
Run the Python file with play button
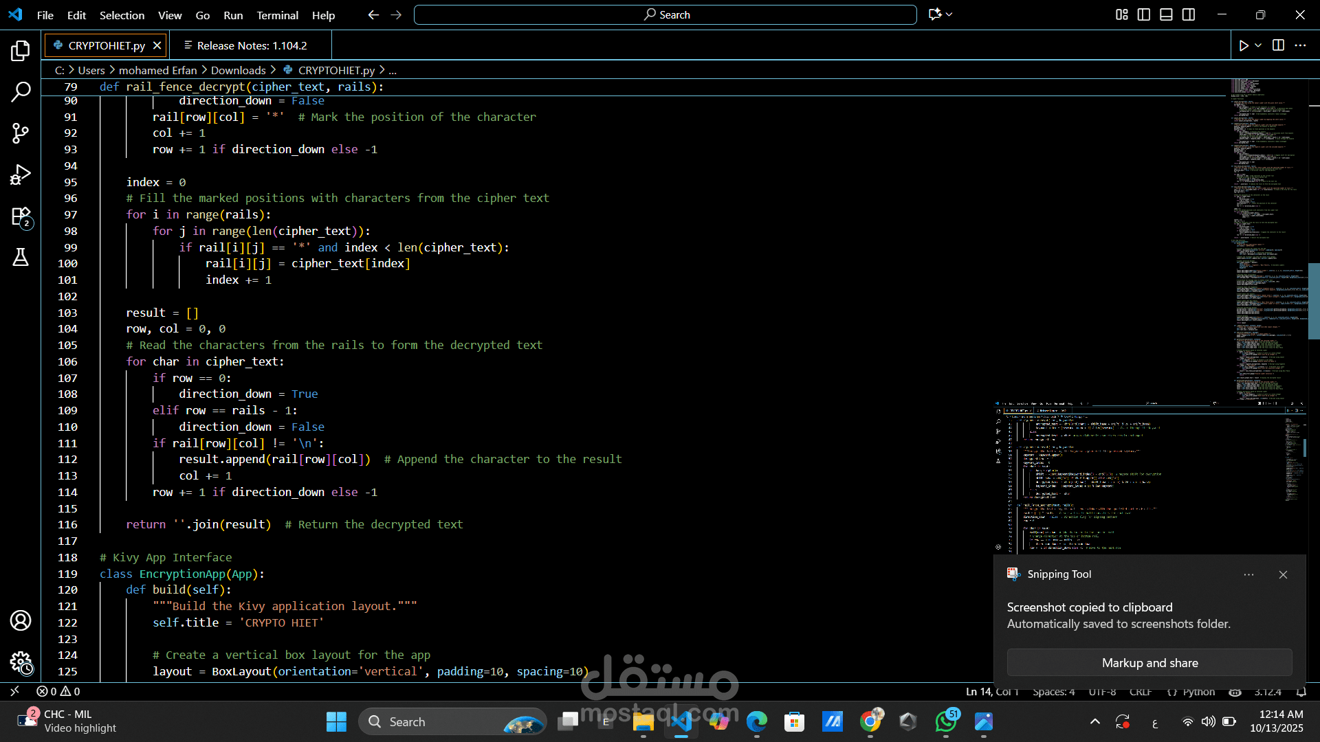[1244, 45]
